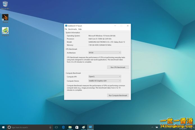Open Microsoft Store from the taskbar

(x=77, y=127)
